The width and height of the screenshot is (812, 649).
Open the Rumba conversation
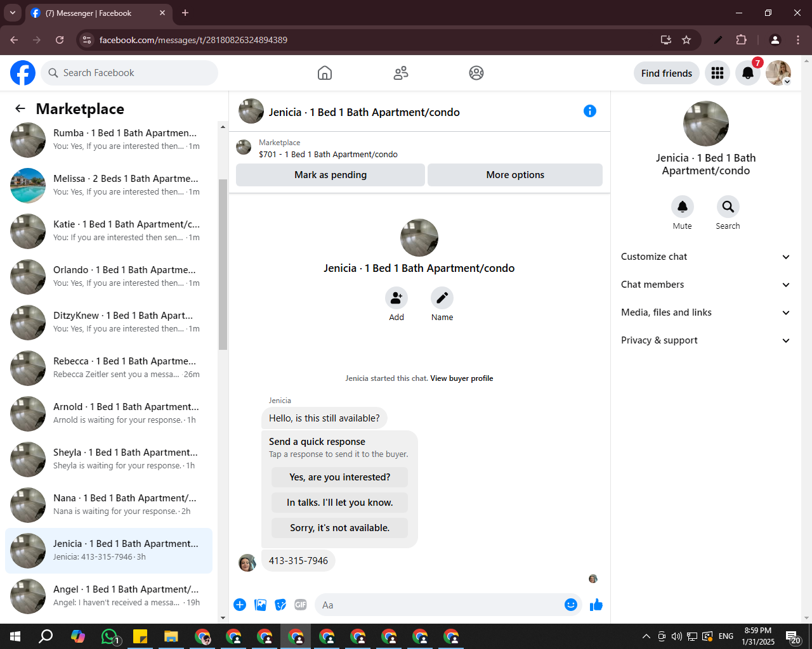click(x=109, y=140)
